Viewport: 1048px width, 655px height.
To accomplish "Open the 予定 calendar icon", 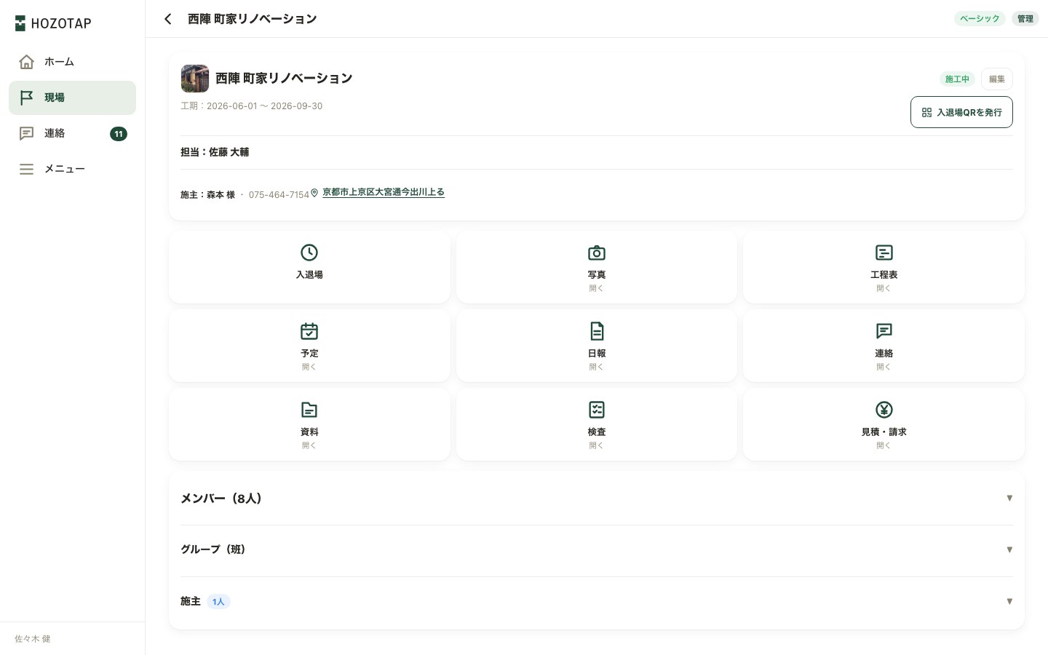I will click(309, 331).
